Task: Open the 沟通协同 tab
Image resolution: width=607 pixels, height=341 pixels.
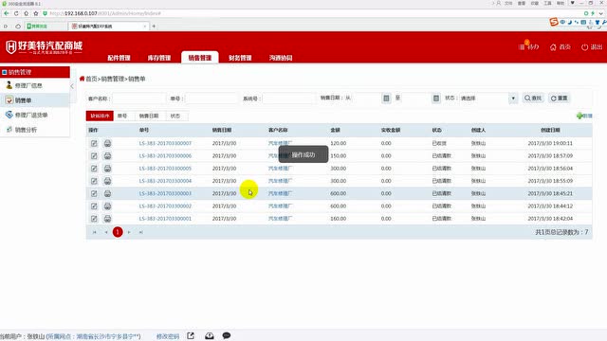Action: coord(281,58)
